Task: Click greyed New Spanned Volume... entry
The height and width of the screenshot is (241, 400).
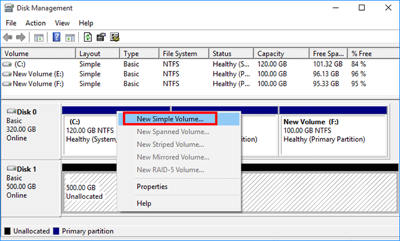Action: coord(179,132)
